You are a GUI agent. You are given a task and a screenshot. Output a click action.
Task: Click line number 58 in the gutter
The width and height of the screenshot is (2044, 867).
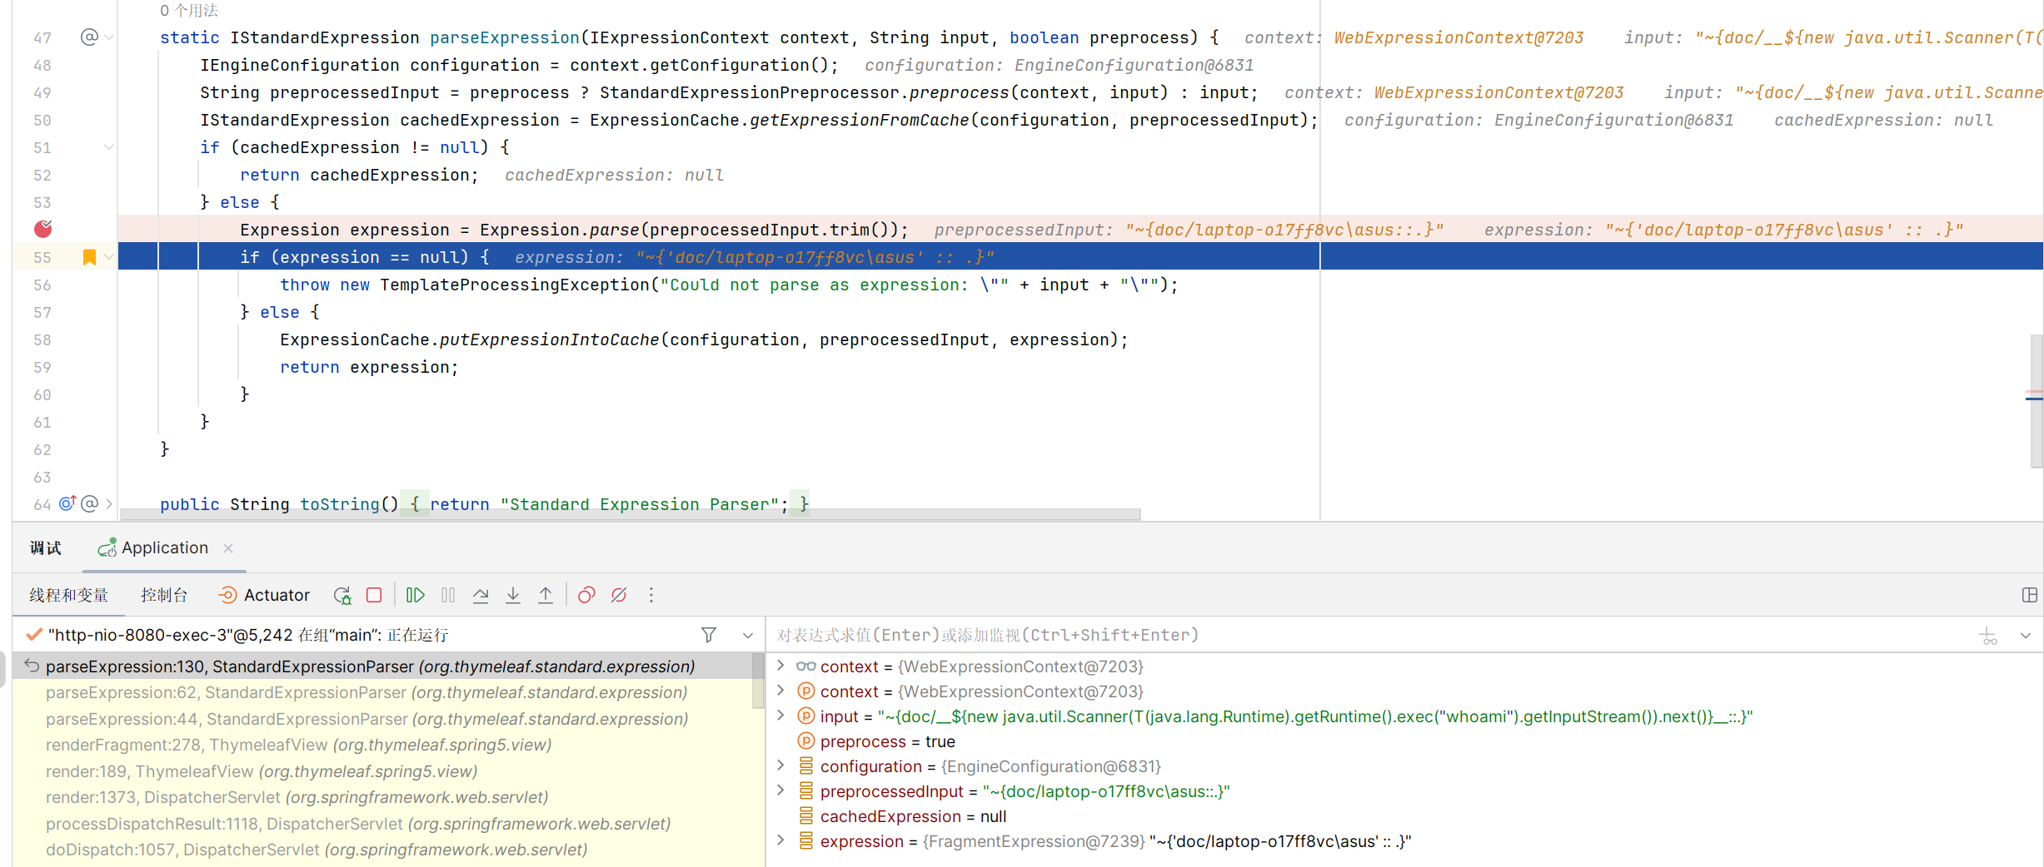[x=42, y=339]
